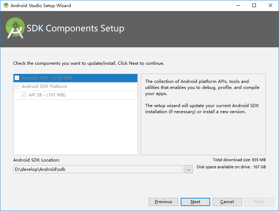The height and width of the screenshot is (211, 279).
Task: Maximize the Setup Wizard window
Action: [x=254, y=5]
